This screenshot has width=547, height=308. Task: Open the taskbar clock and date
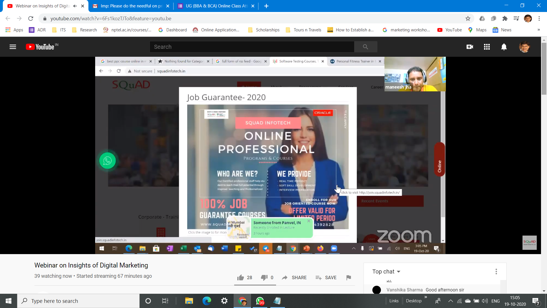(x=515, y=301)
